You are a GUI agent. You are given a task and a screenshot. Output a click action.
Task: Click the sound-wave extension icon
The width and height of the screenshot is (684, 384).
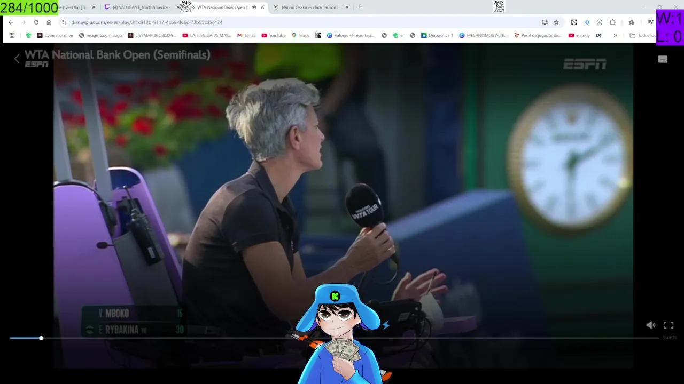point(586,22)
